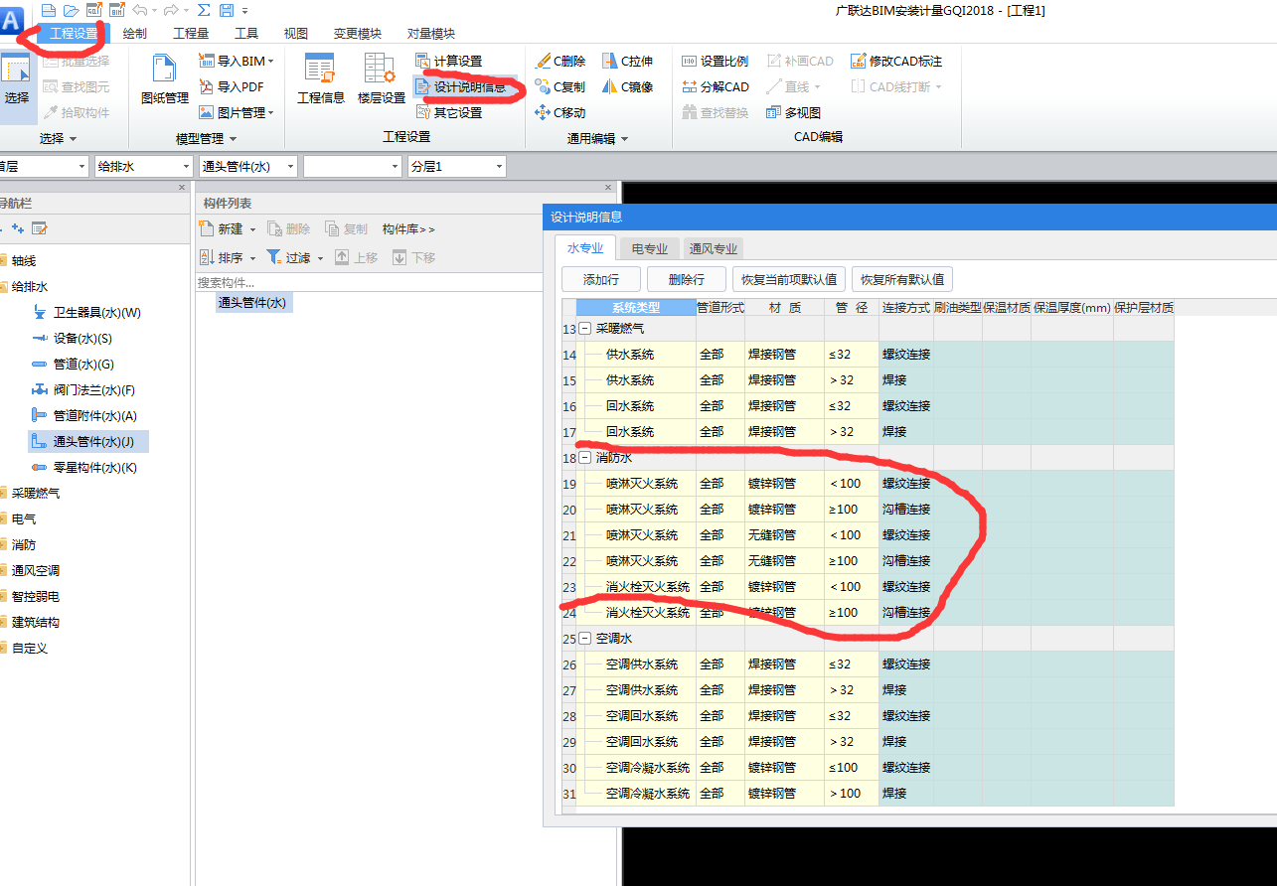
Task: Open 图片管理 picture management
Action: tap(237, 112)
